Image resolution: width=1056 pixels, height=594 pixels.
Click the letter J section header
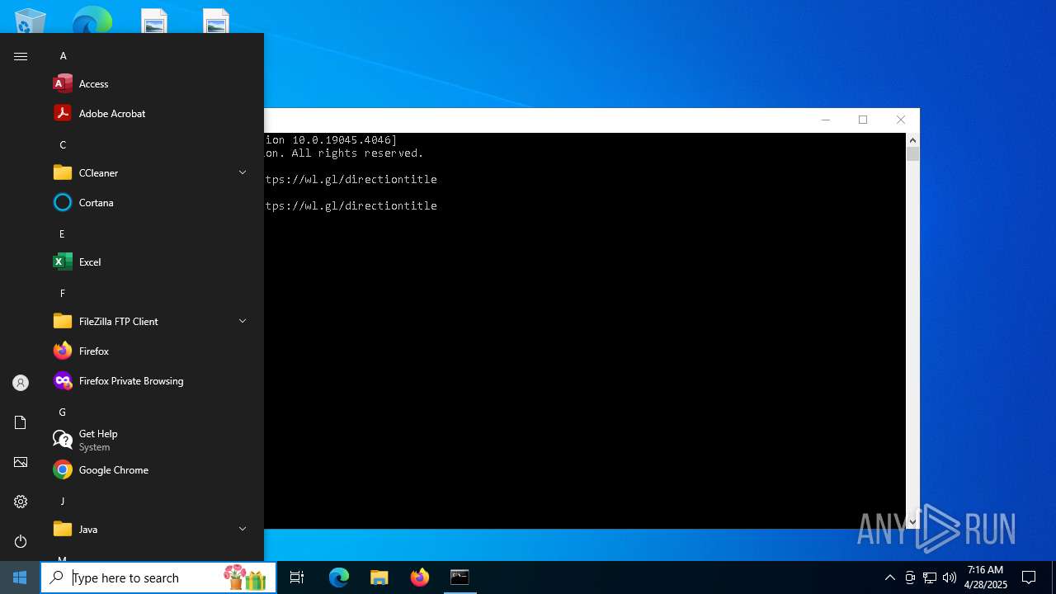[x=62, y=501]
